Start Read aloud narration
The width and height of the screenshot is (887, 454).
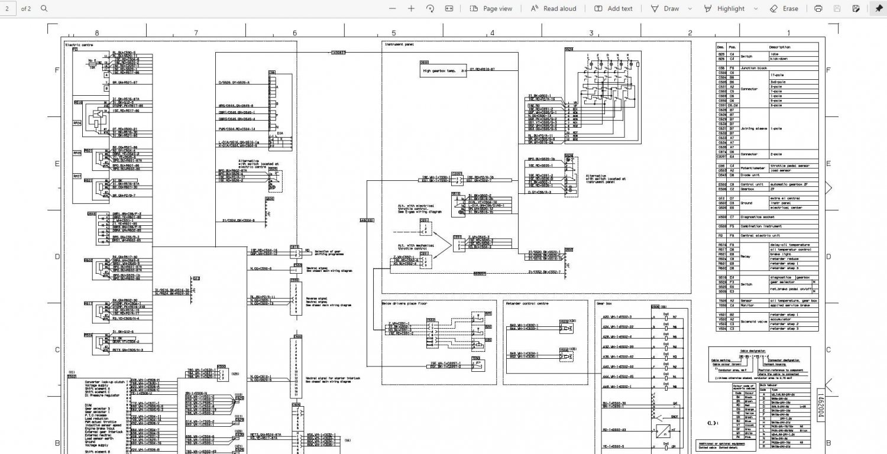(x=552, y=8)
